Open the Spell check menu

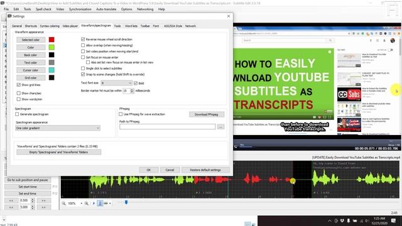coord(43,9)
